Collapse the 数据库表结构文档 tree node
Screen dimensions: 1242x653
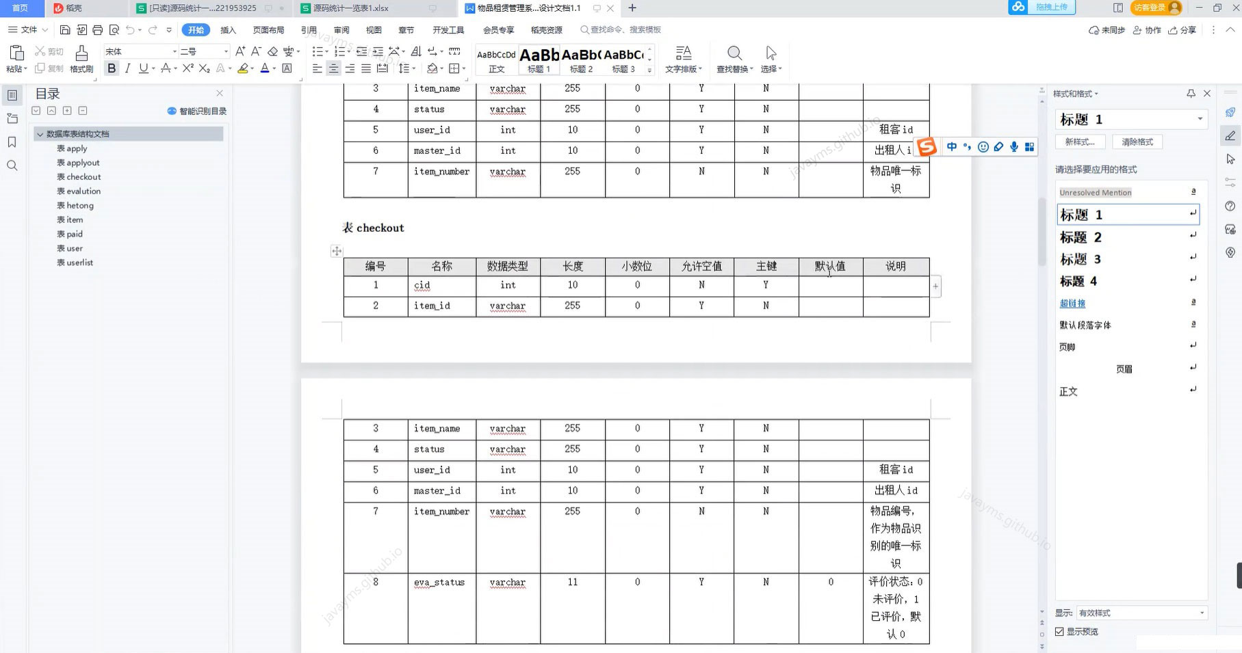pyautogui.click(x=40, y=134)
